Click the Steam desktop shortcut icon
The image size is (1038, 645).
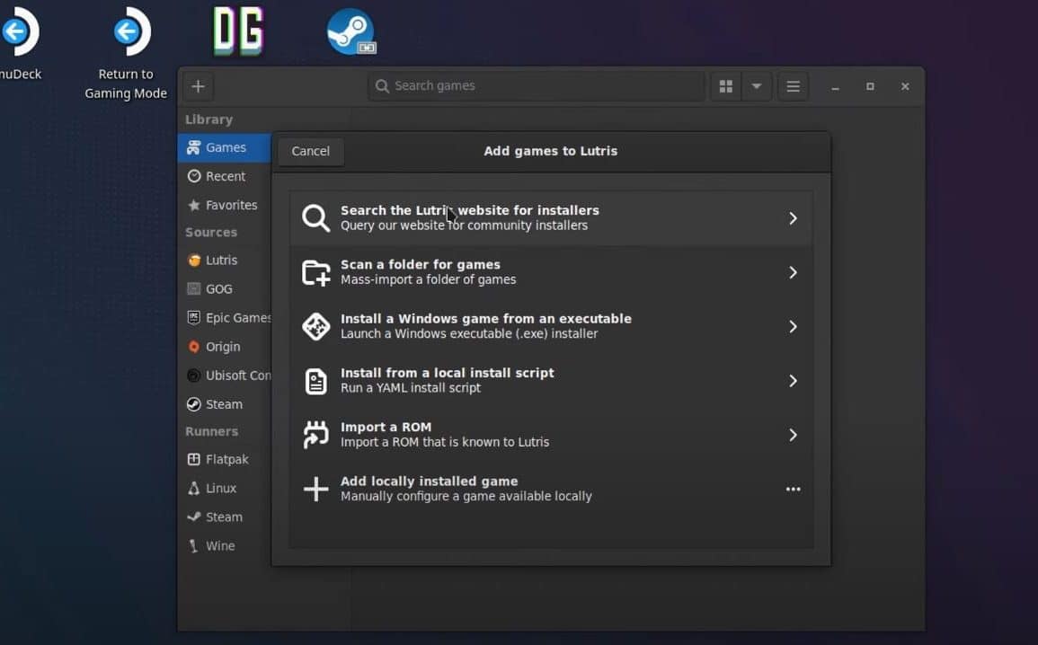click(x=350, y=31)
